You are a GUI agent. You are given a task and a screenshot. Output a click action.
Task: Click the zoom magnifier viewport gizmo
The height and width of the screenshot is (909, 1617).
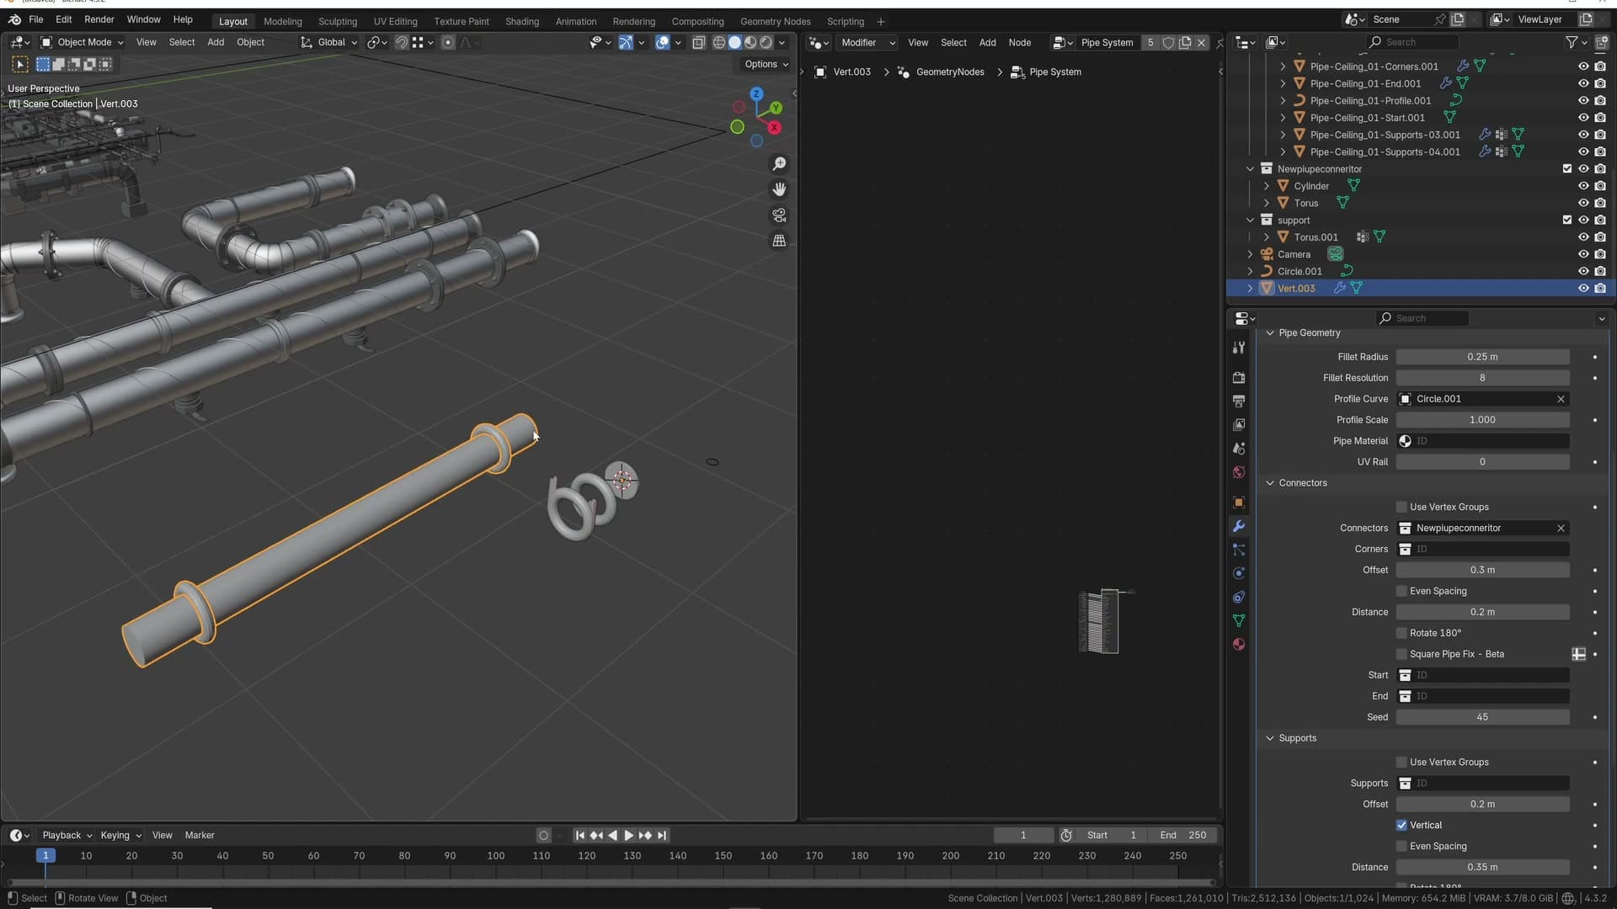779,163
